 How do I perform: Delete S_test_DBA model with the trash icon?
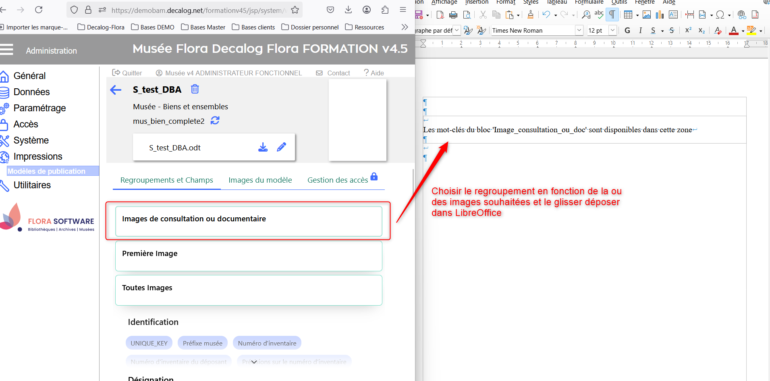(195, 89)
